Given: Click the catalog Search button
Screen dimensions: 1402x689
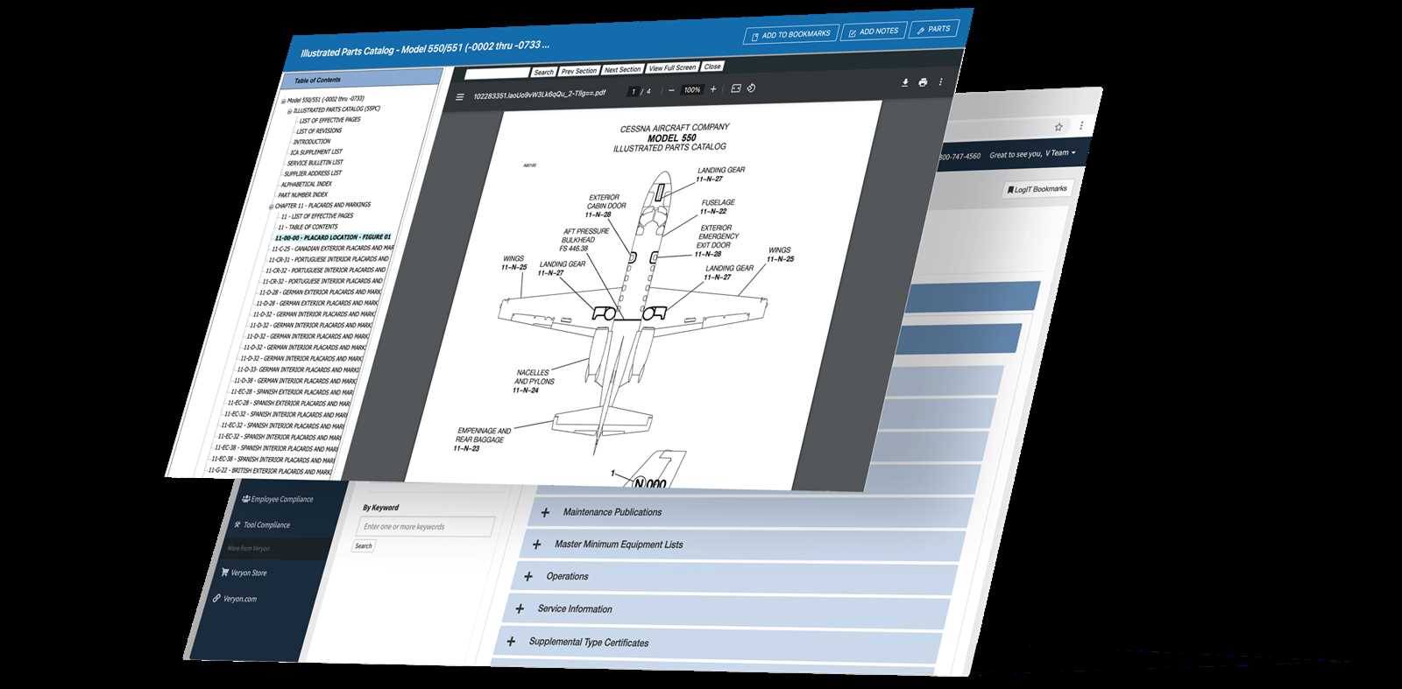Looking at the screenshot, I should click(543, 72).
